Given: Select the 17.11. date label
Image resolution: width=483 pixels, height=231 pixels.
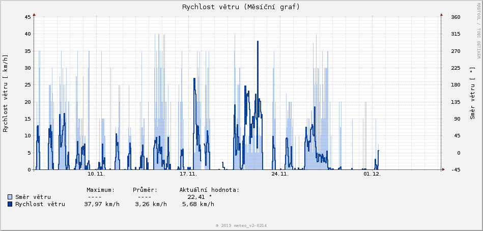Looking at the screenshot, I should click(x=188, y=174).
